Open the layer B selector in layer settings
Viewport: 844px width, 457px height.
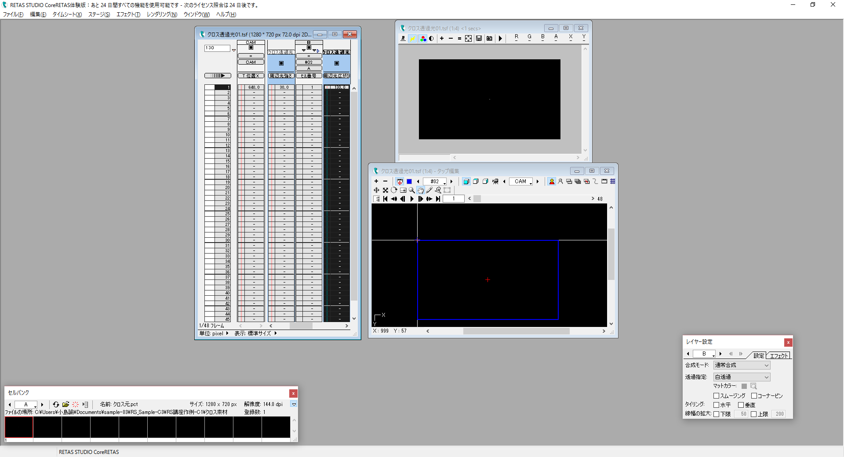coord(704,354)
